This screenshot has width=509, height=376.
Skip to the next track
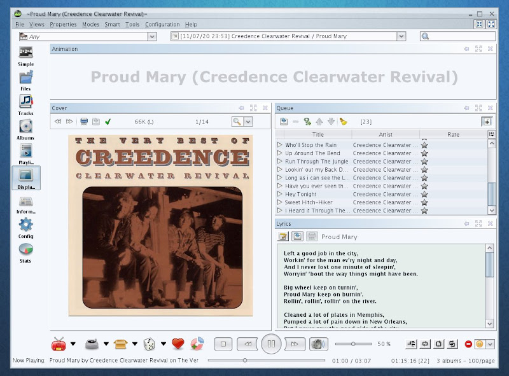(295, 344)
